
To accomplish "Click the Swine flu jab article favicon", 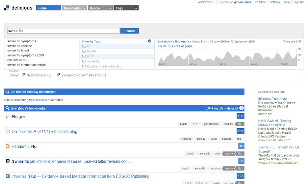I will [x=8, y=161].
